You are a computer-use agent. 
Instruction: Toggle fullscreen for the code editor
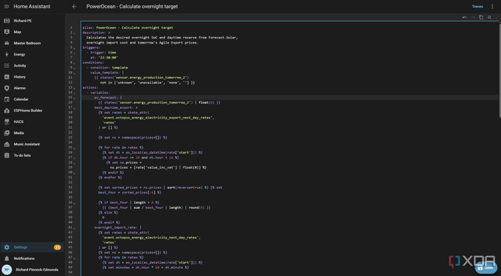pos(497,17)
